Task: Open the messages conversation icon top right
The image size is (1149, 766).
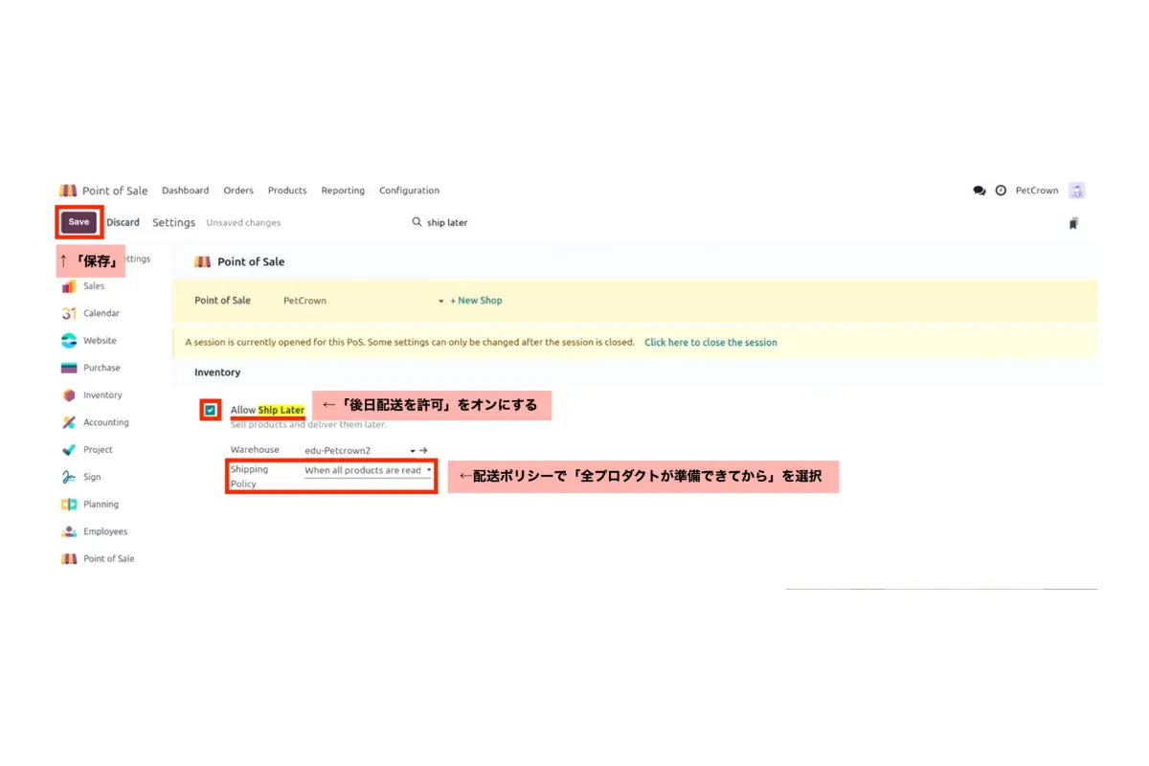Action: (978, 191)
